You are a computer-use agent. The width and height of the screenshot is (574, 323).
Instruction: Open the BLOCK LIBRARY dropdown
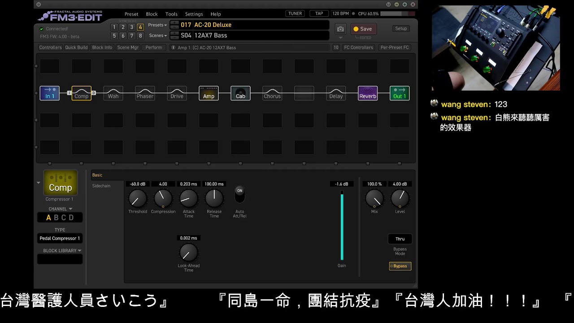point(62,251)
